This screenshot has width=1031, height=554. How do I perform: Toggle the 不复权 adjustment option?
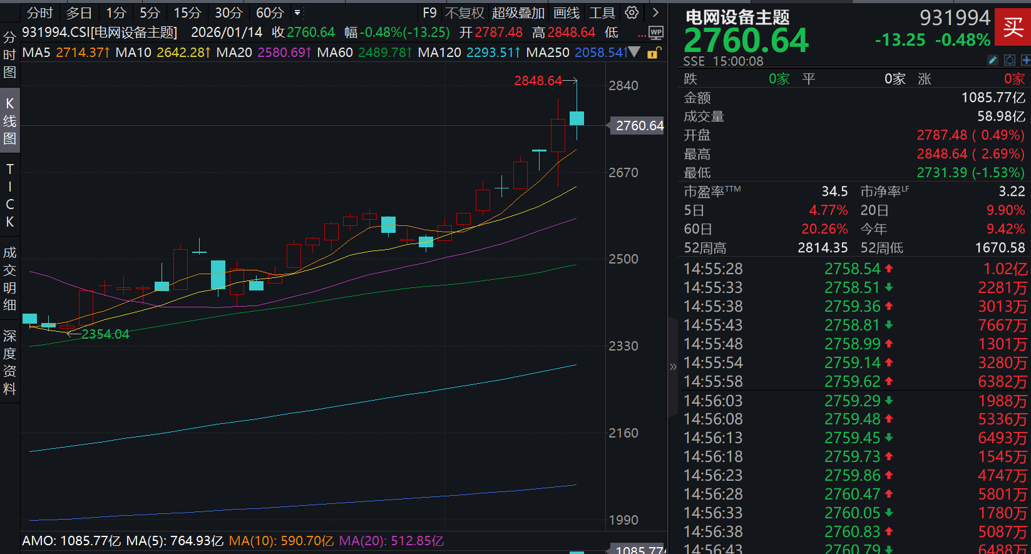tap(464, 13)
